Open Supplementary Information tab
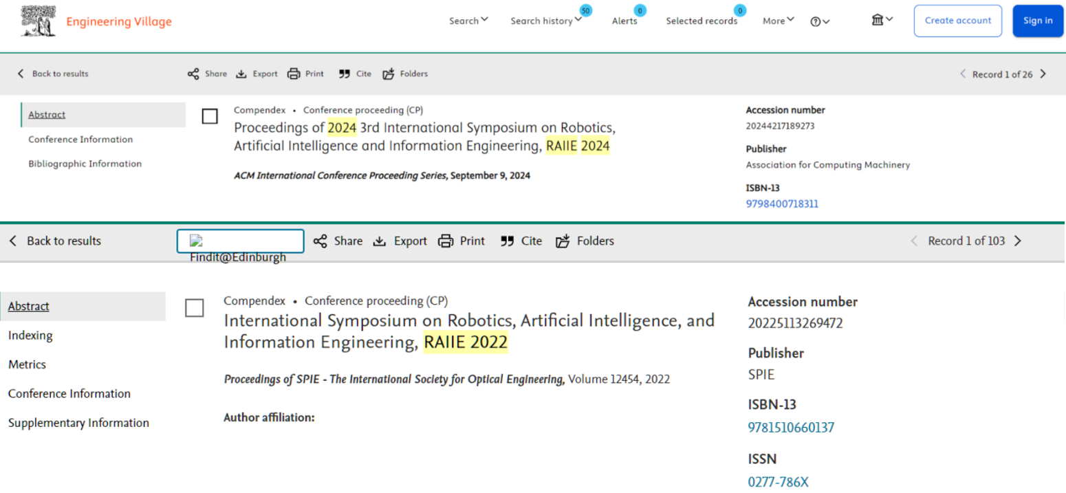The height and width of the screenshot is (493, 1066). tap(78, 423)
